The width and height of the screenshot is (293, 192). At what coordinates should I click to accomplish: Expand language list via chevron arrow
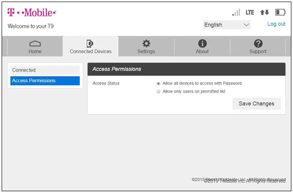246,25
